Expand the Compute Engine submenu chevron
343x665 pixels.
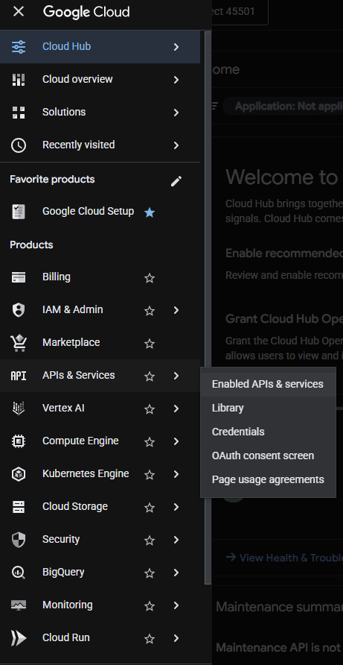click(176, 442)
